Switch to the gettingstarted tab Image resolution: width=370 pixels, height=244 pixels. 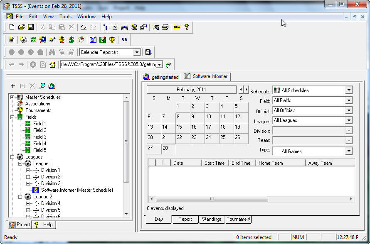point(163,76)
